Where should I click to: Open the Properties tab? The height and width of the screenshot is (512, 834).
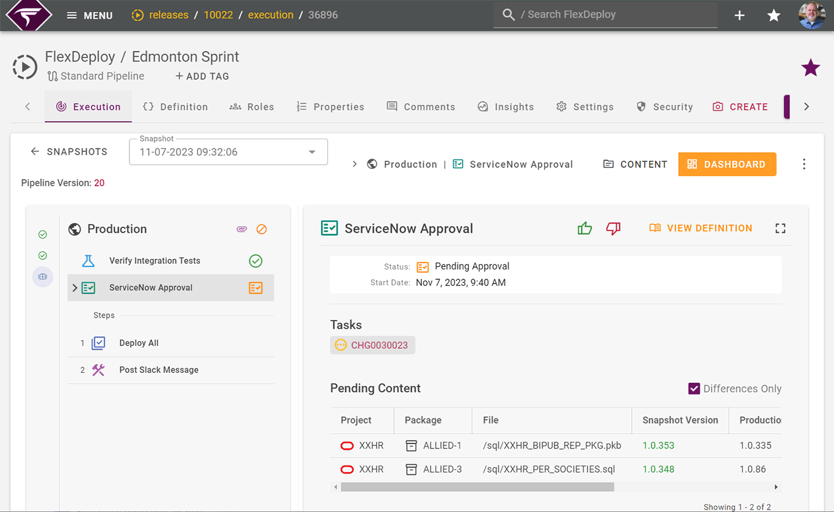click(x=330, y=106)
